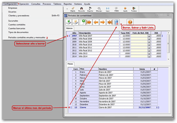
Task: Select the Cierre de 2007 month row
Action: [x=115, y=107]
